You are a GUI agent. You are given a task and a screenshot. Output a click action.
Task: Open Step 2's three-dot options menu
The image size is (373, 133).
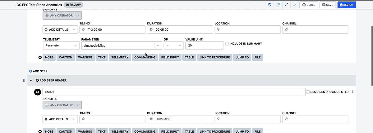click(x=353, y=92)
